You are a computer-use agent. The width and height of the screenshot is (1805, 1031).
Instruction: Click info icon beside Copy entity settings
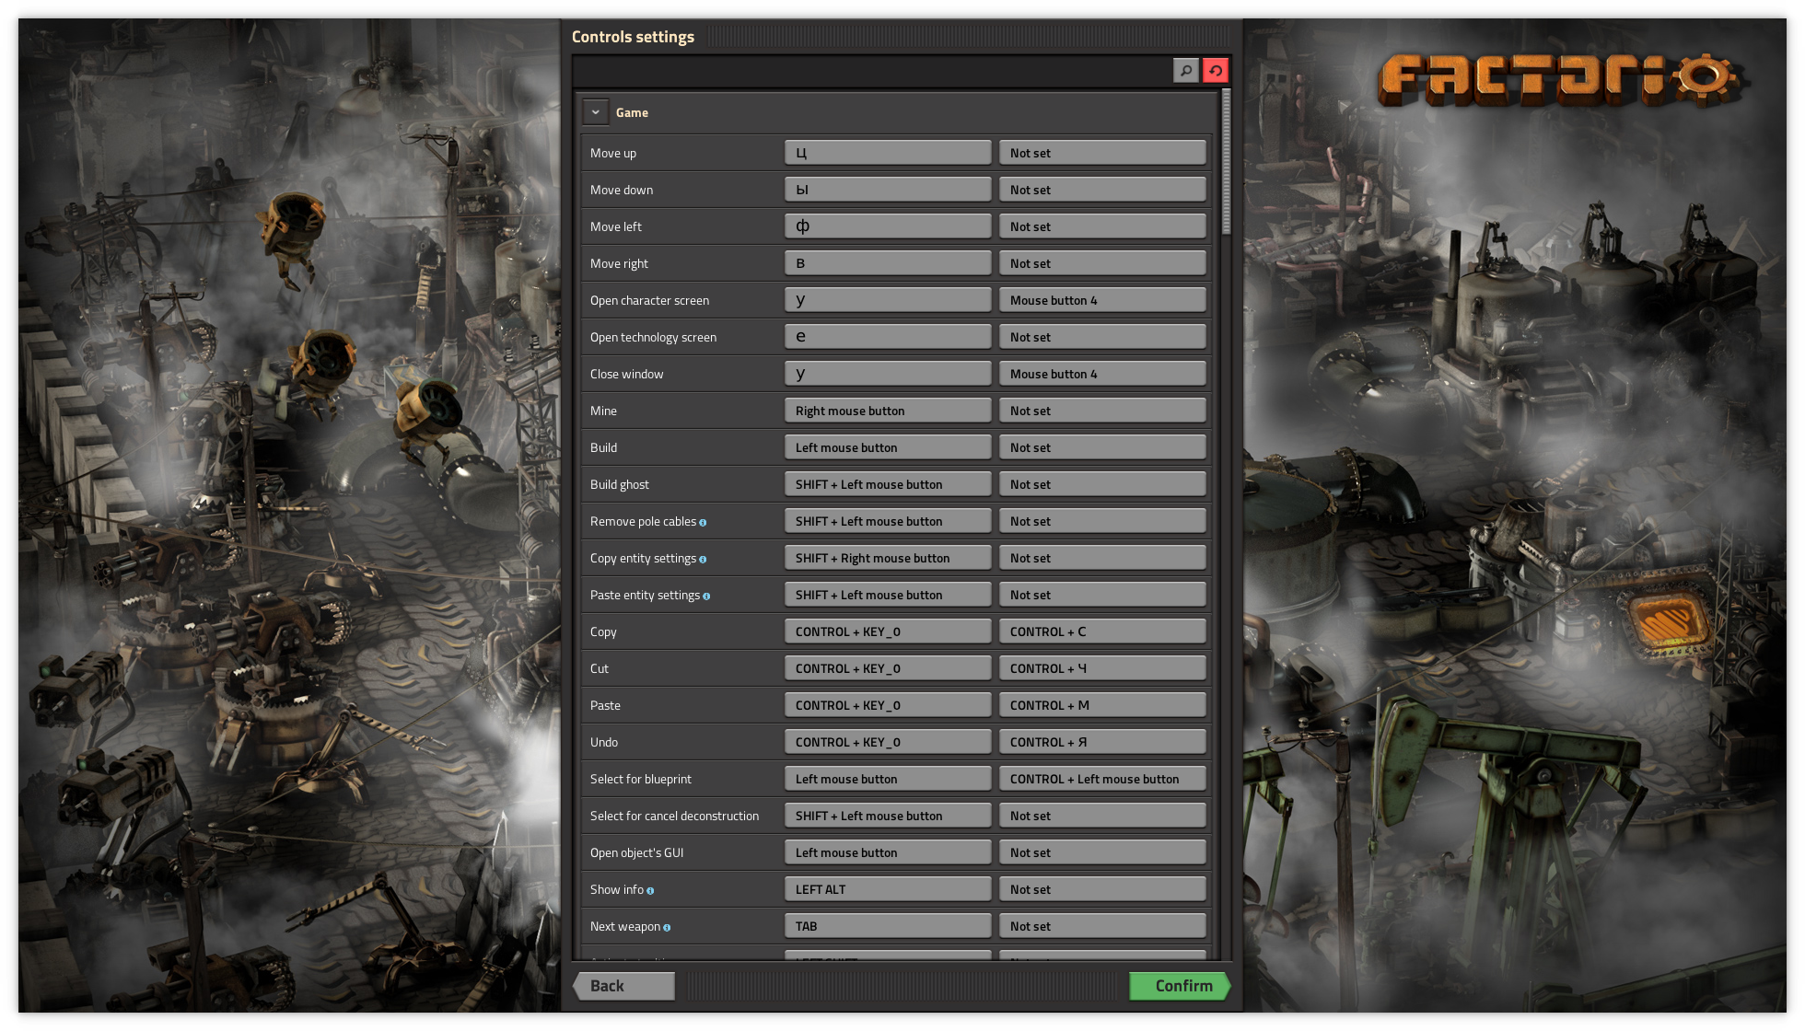pos(703,559)
